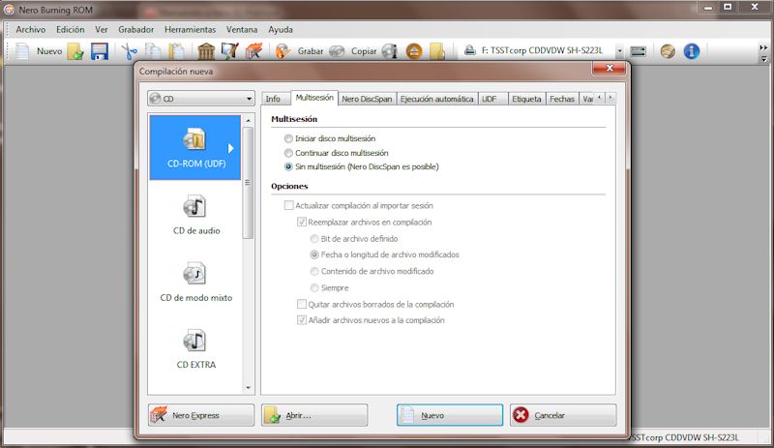774x448 pixels.
Task: Click the Grabar burn icon in toolbar
Action: 283,51
